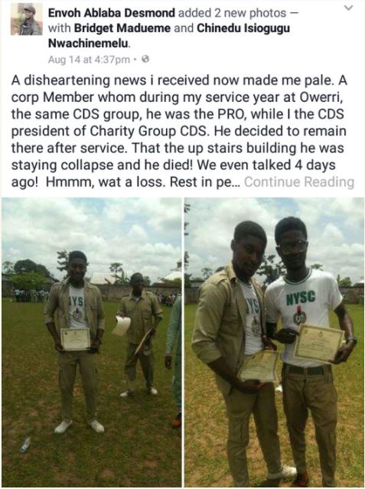Open Chinedu Isiogugu Nwachinemelu's profile
Image resolution: width=365 pixels, height=489 pixels.
pos(169,36)
